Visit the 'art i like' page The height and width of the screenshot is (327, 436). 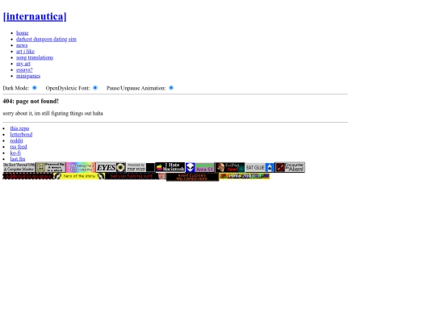point(25,51)
